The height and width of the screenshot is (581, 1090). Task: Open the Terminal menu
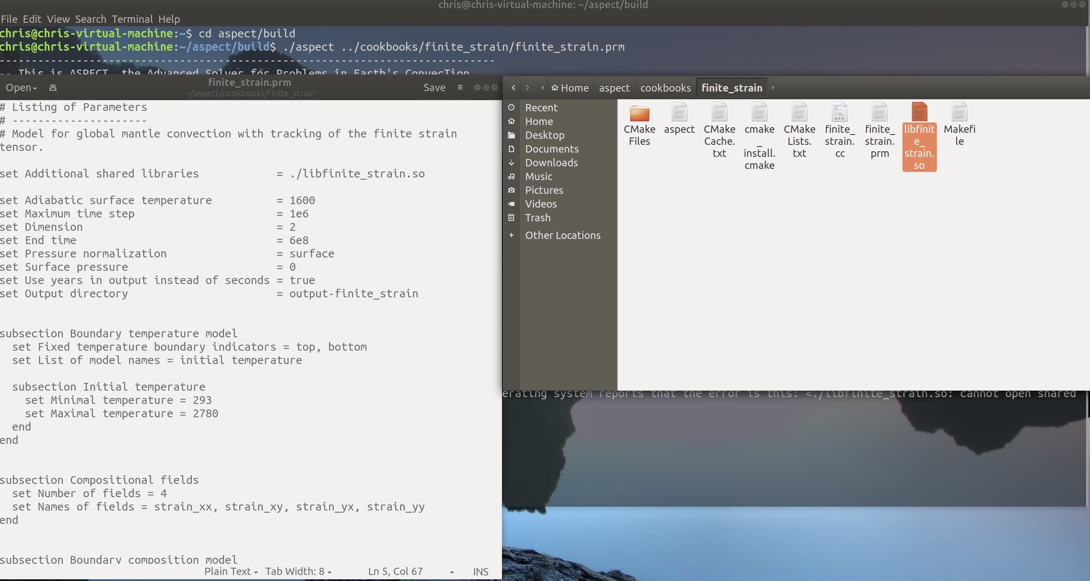coord(133,19)
